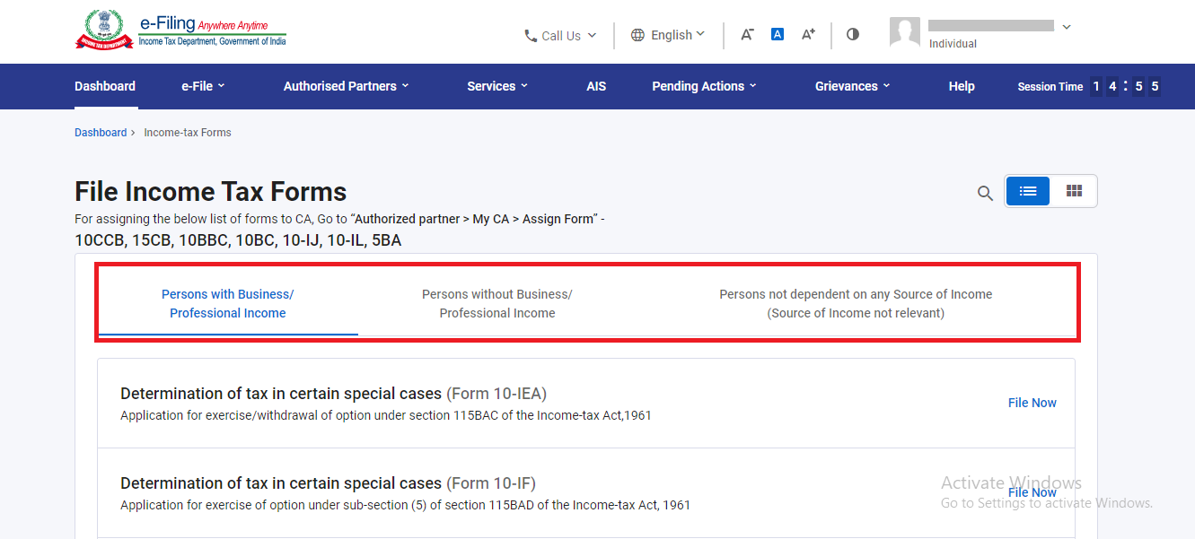Open the English language selector
Screen dimensions: 1195x539
coord(668,35)
